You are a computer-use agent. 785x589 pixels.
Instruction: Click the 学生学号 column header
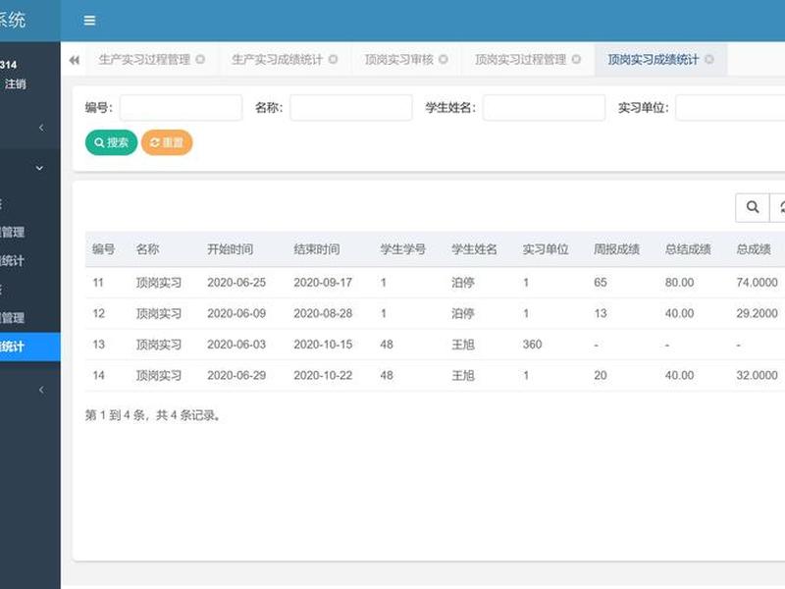coord(402,249)
